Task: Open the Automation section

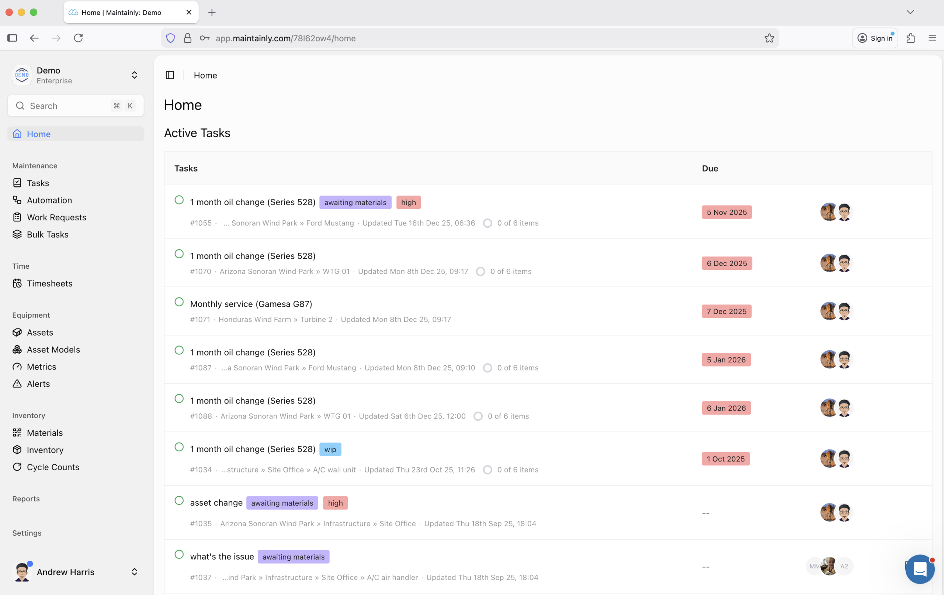Action: click(49, 200)
